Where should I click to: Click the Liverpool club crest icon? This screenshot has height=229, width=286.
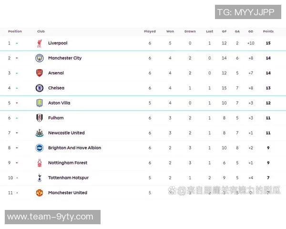tap(39, 43)
